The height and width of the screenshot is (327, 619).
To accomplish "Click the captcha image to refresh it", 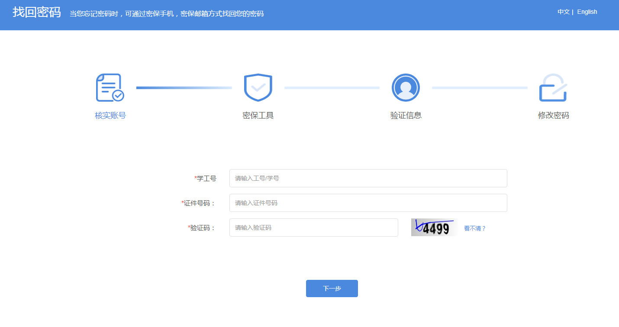I will coord(434,228).
